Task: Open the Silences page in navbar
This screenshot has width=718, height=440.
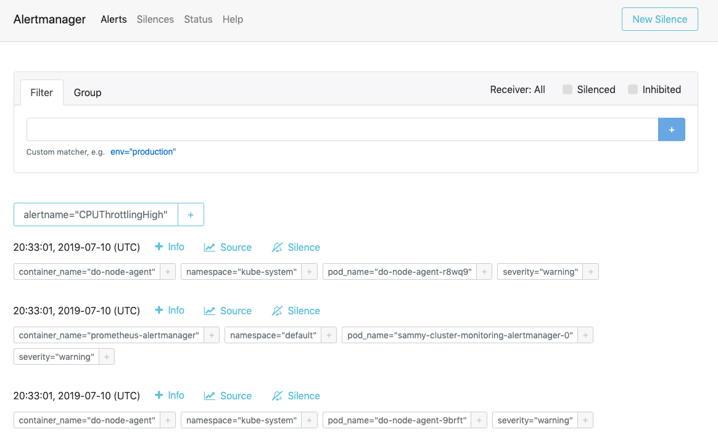Action: [155, 19]
